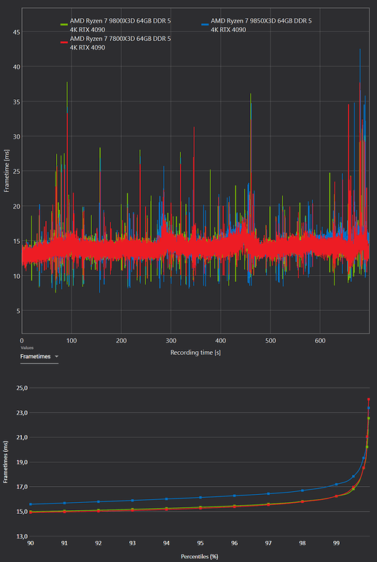Click the '25,0' tick on the percentile chart
Viewport: 377px width, 562px height.
tap(22, 388)
